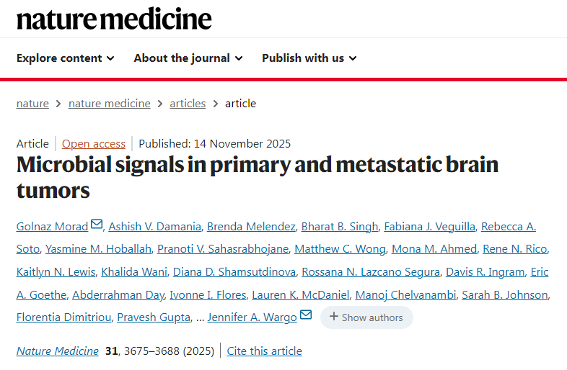Image resolution: width=567 pixels, height=370 pixels.
Task: Click author name Matthew C. Wong
Action: (x=340, y=249)
